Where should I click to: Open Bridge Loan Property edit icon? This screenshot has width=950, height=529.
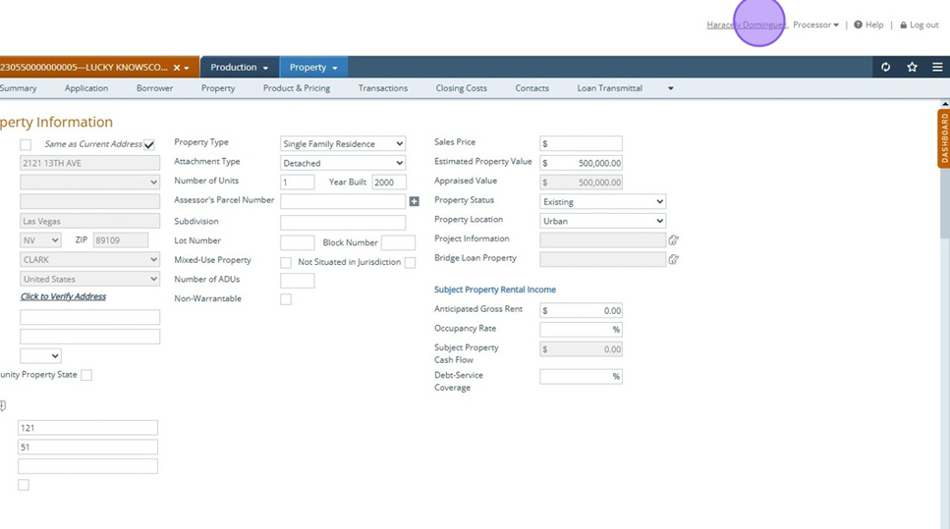point(674,259)
